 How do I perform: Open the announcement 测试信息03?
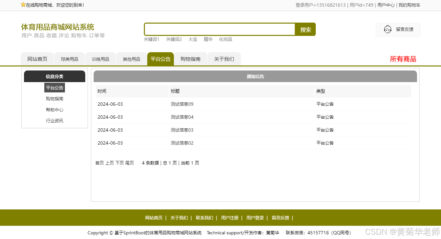point(182,130)
